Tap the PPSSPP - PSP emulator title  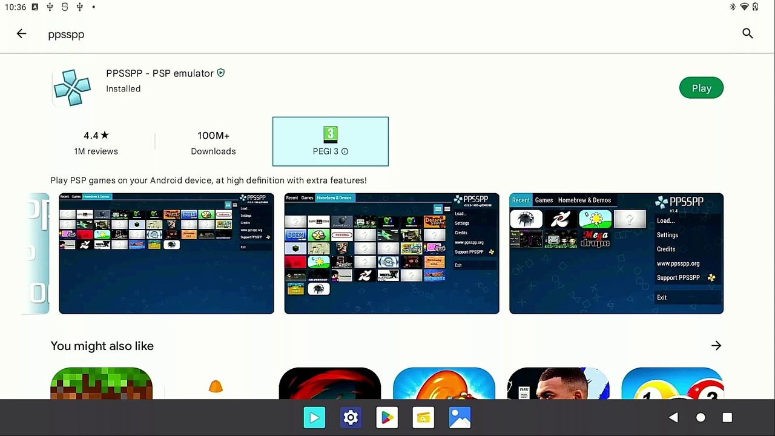point(160,73)
